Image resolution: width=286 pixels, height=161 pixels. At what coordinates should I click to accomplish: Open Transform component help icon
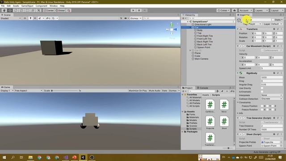274,29
